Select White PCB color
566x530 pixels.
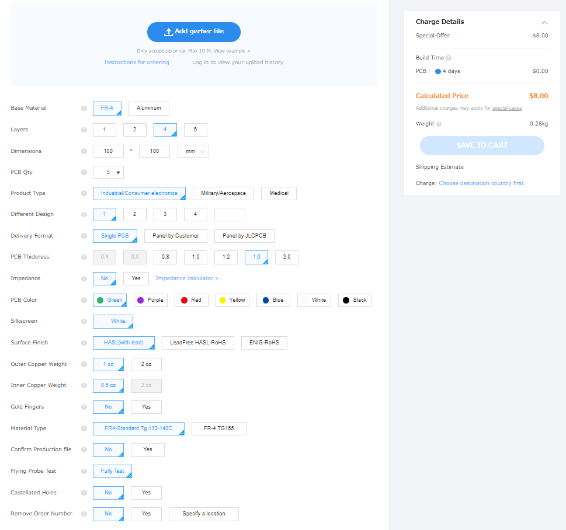(x=314, y=300)
